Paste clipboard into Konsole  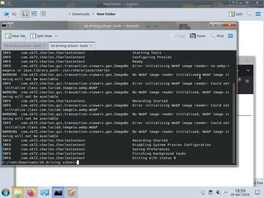click(198, 36)
